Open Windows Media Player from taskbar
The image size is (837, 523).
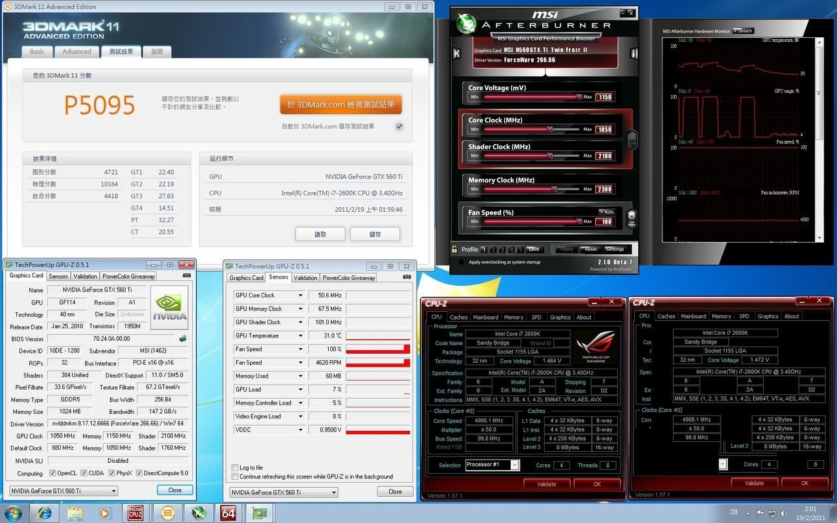(x=105, y=513)
